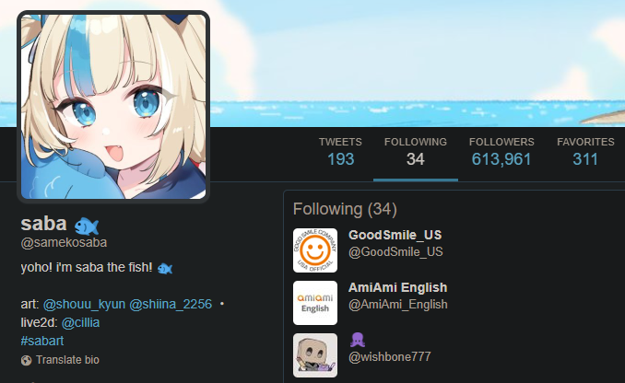The width and height of the screenshot is (625, 383).
Task: Open the GoodSmile_US smiley avatar
Action: point(315,250)
